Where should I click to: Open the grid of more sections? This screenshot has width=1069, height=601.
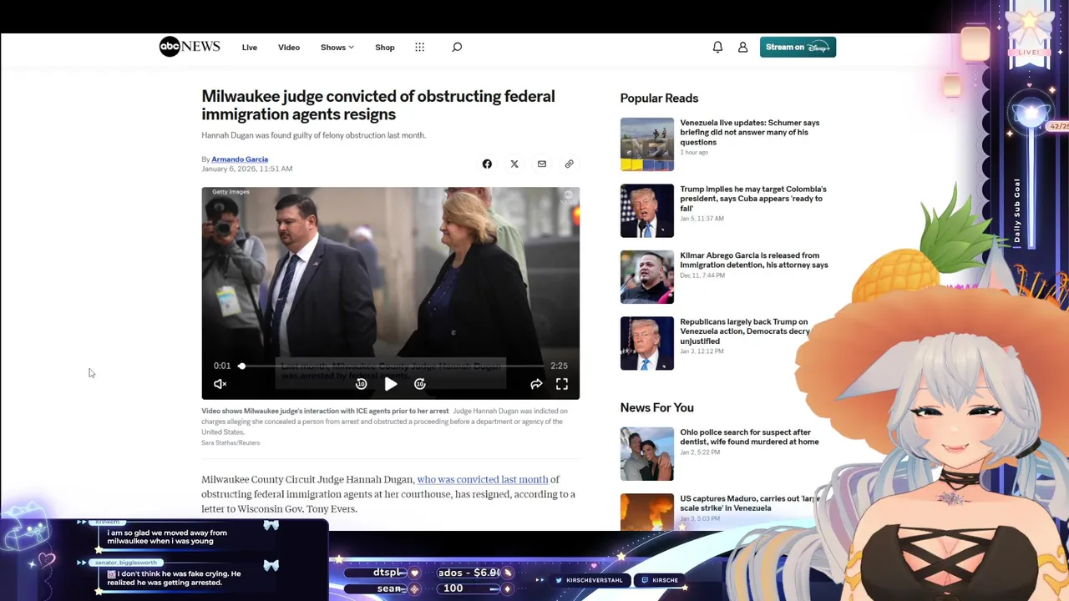click(420, 48)
